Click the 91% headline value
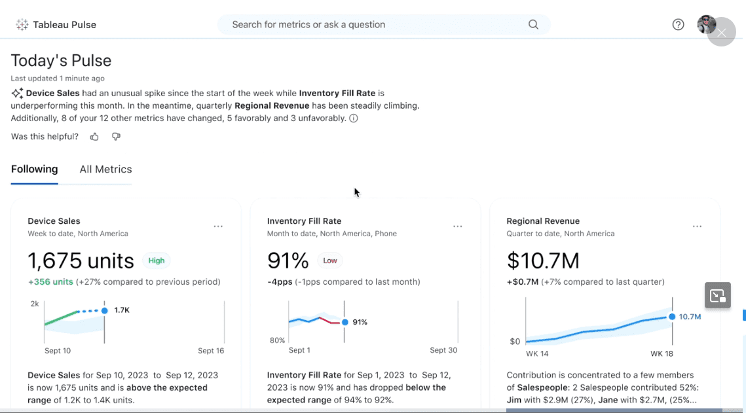The width and height of the screenshot is (746, 413). click(x=288, y=260)
